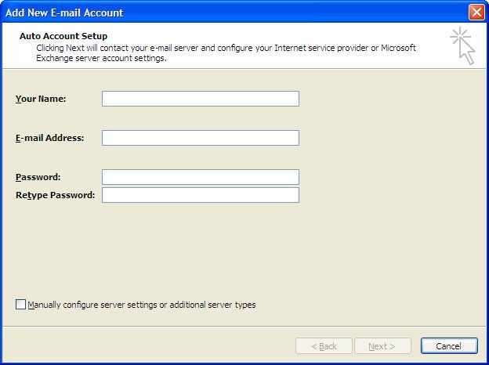
Task: Click the 'Password:' label
Action: (38, 177)
